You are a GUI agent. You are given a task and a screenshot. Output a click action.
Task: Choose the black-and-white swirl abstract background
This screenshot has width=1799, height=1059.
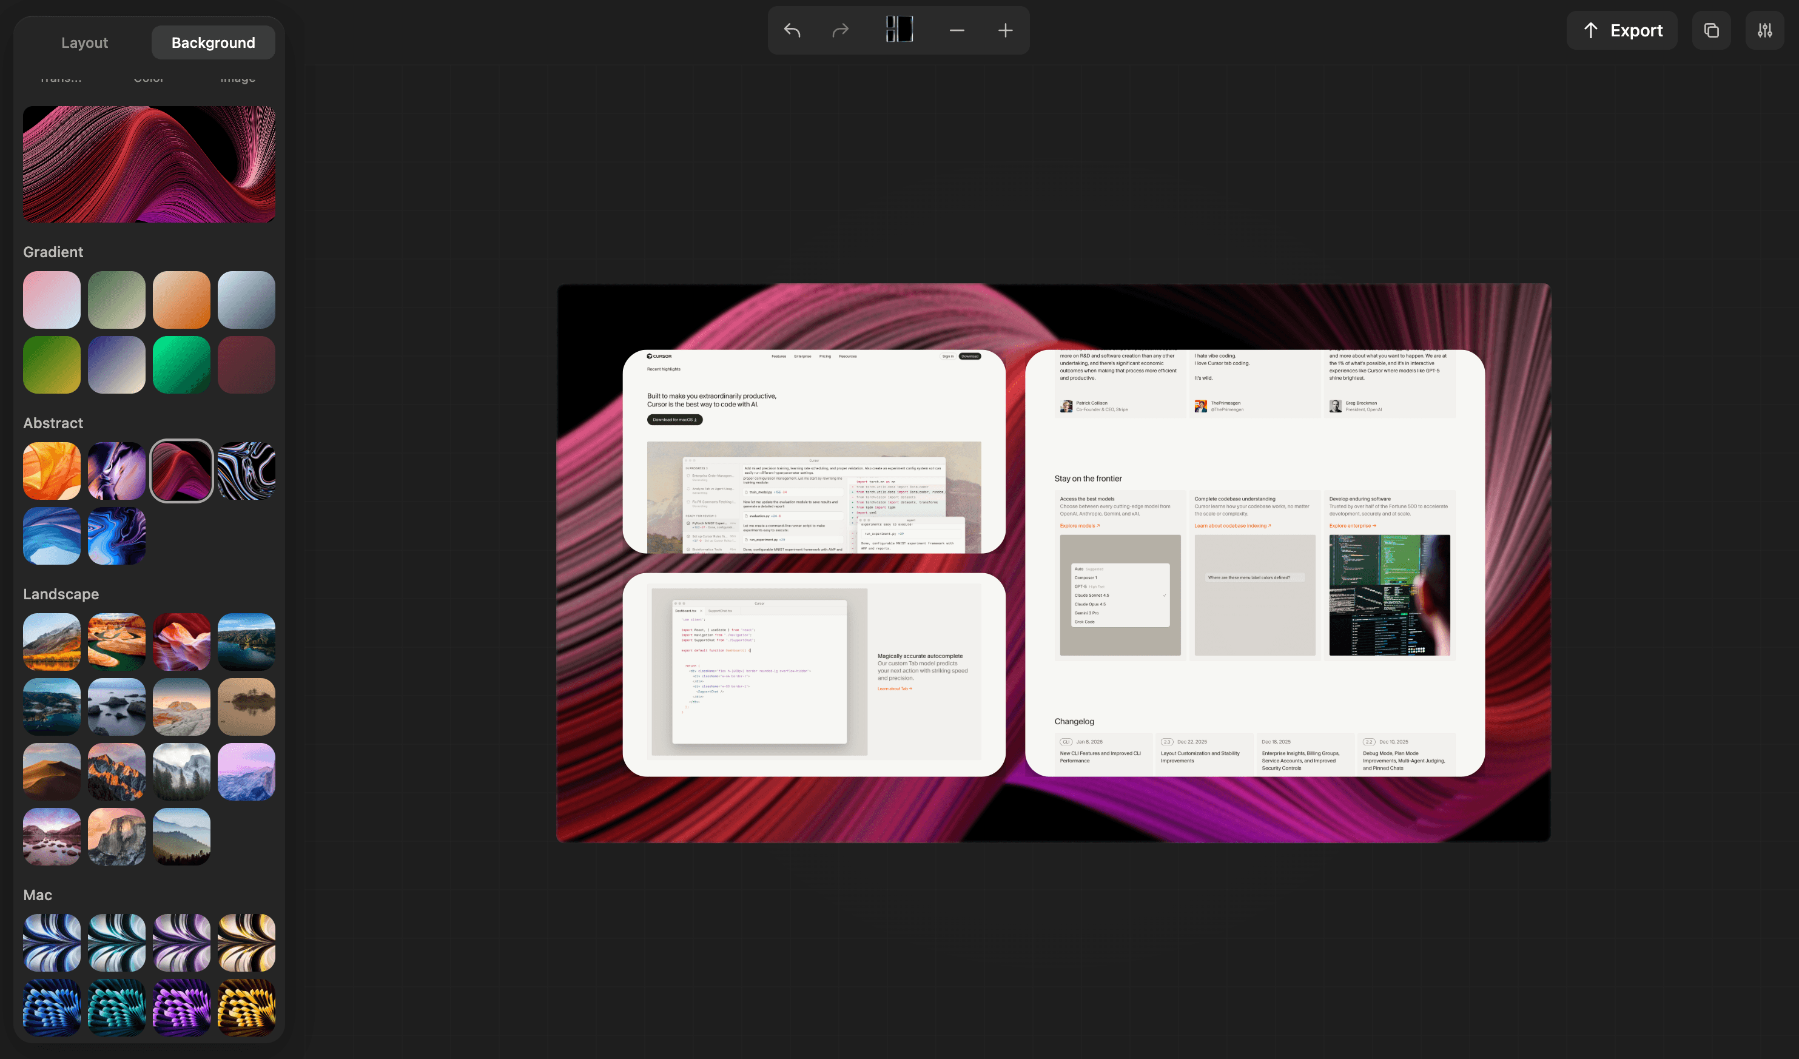click(x=246, y=471)
